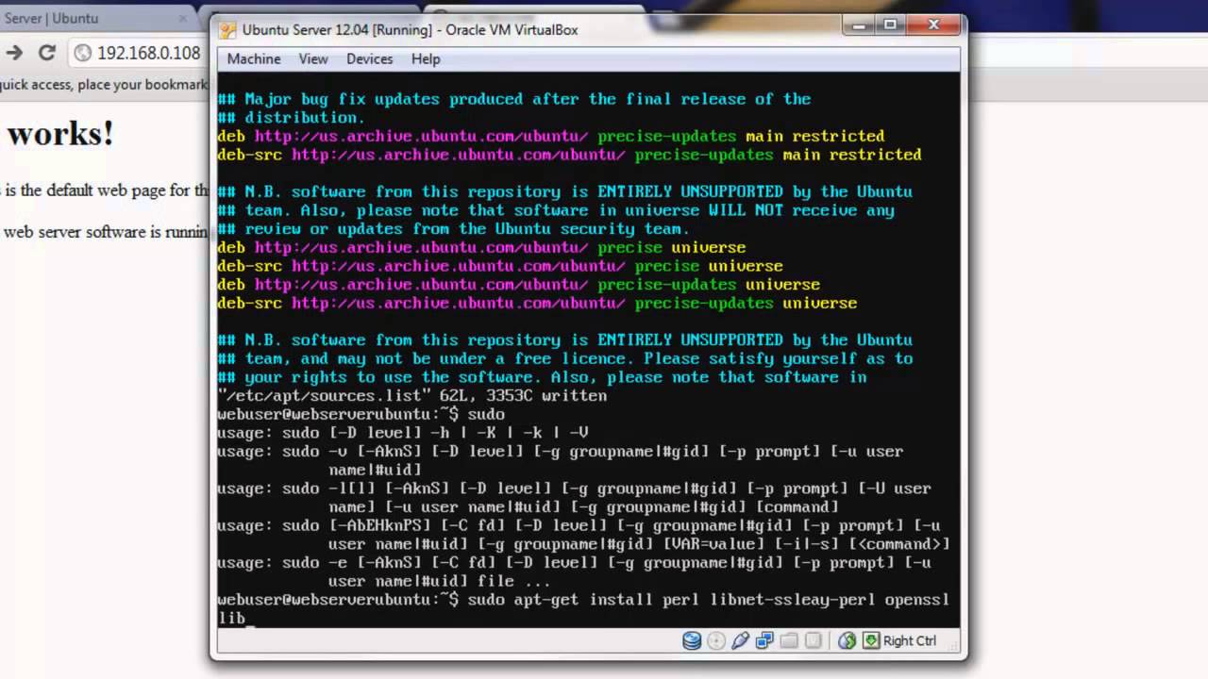Click 'sudo apt-get install perl' command line
This screenshot has width=1208, height=679.
[x=583, y=600]
